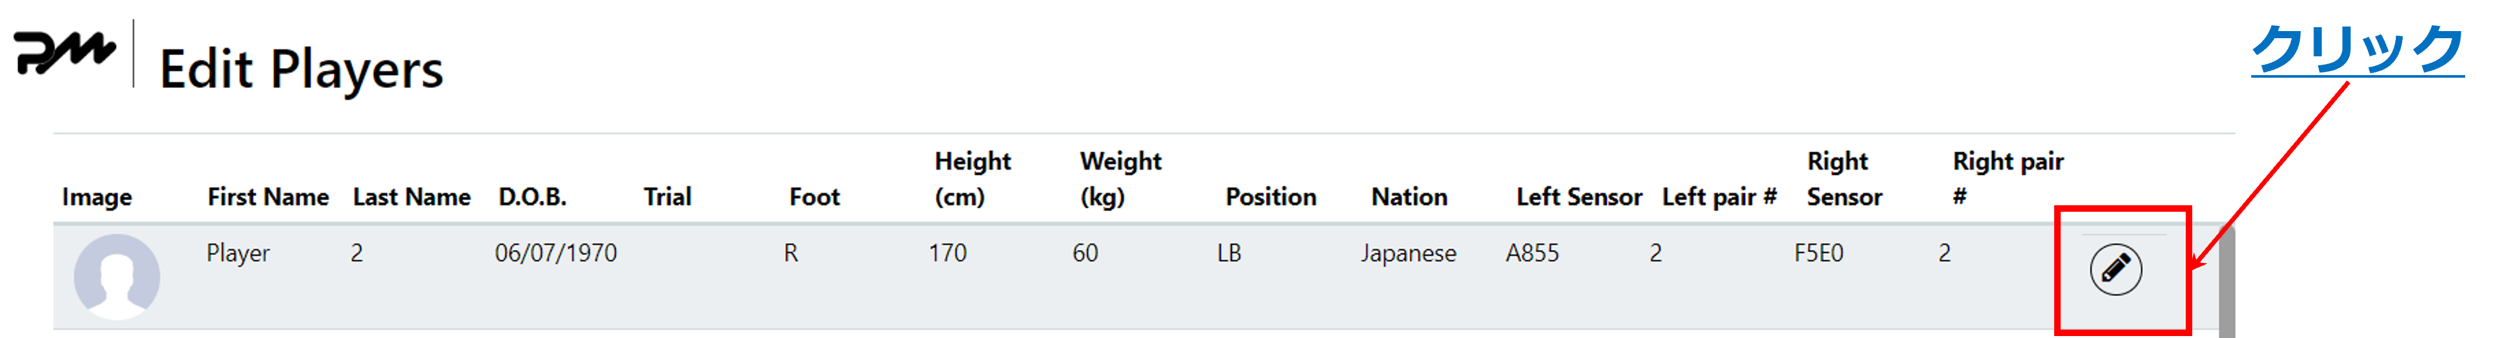Viewport: 2517px width, 338px height.
Task: Click the Position column header
Action: pyautogui.click(x=1270, y=197)
